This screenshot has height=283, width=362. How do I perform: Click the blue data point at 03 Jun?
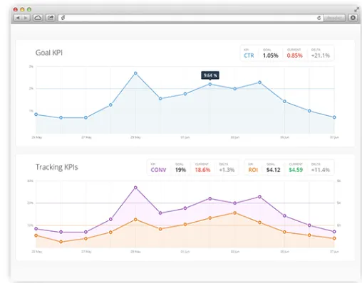(x=234, y=89)
